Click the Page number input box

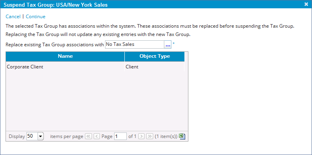120,136
